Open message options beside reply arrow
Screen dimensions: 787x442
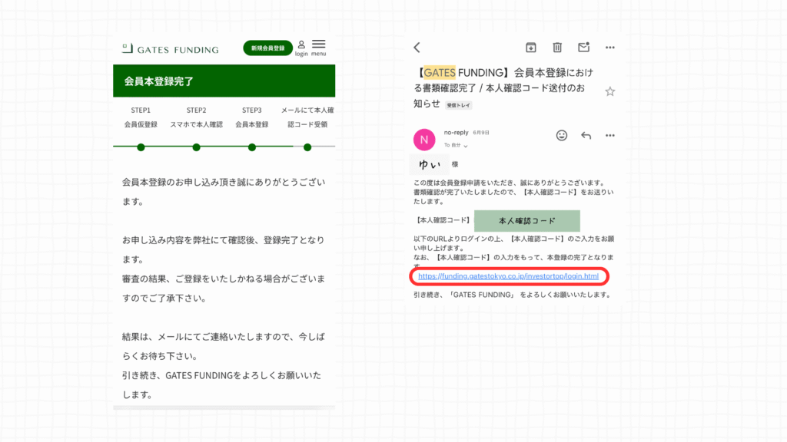609,135
